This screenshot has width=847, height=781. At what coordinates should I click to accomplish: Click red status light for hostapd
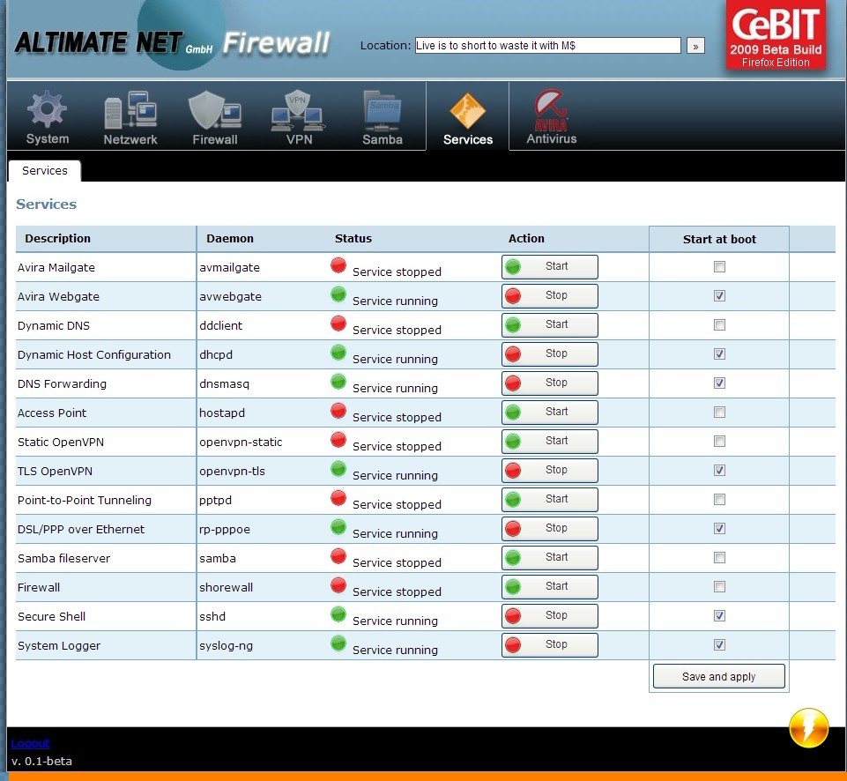[x=338, y=411]
